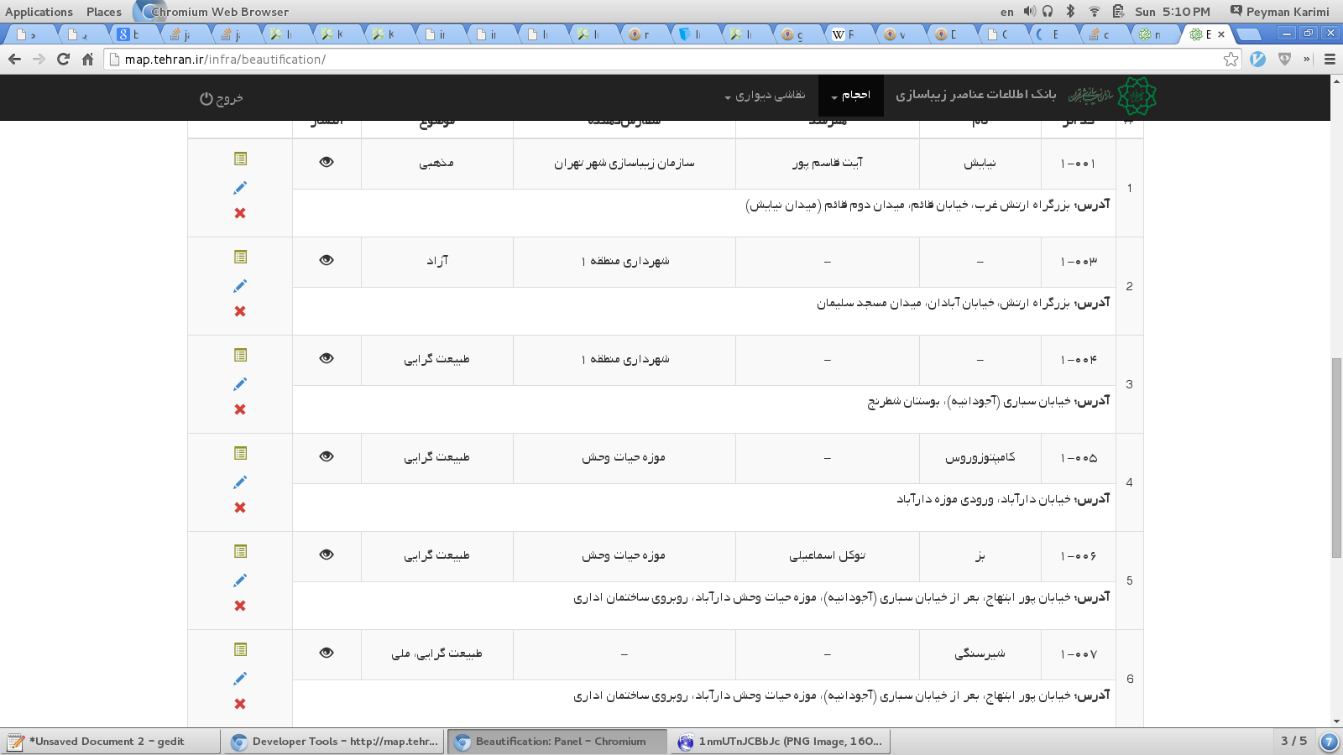Screen dimensions: 1343x755
Task: Click سازمان زیباسازی شهر تهران cell
Action: (624, 163)
